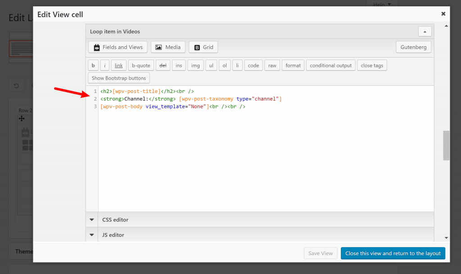Click the dialog scrollbar thumb
461x274 pixels.
click(446, 146)
